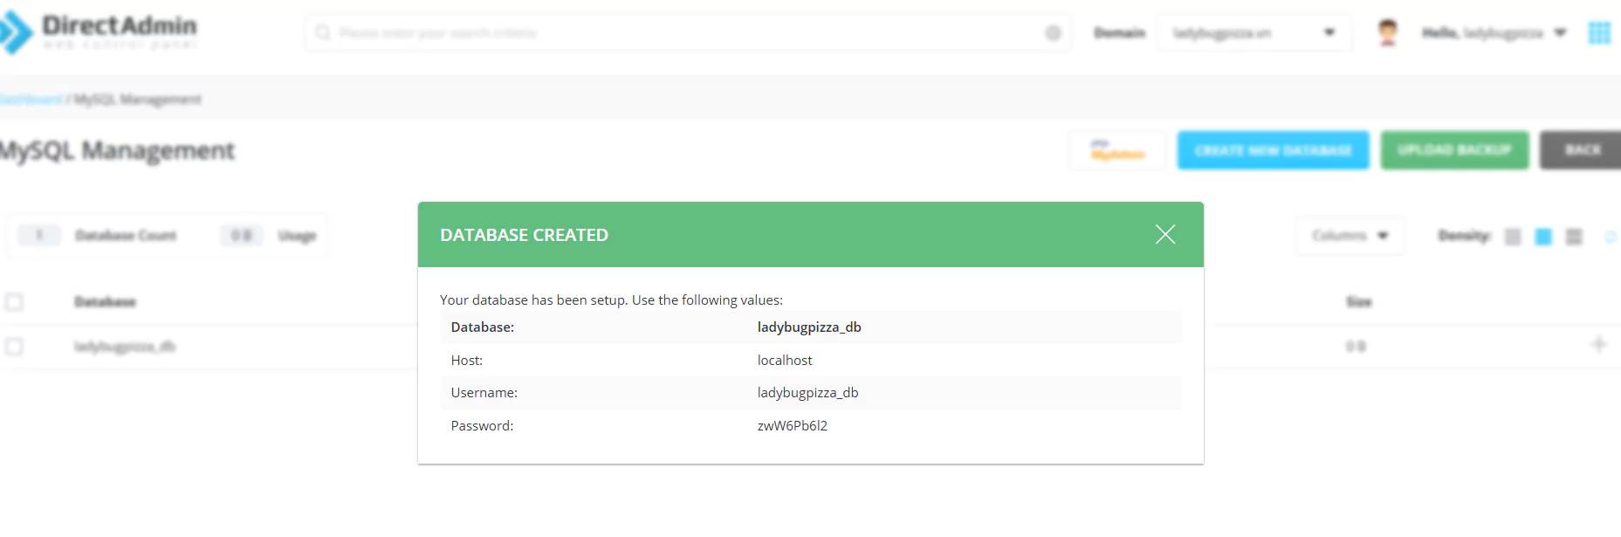Open phpMyAdmin via its logo button
Image resolution: width=1621 pixels, height=537 pixels.
click(x=1117, y=150)
